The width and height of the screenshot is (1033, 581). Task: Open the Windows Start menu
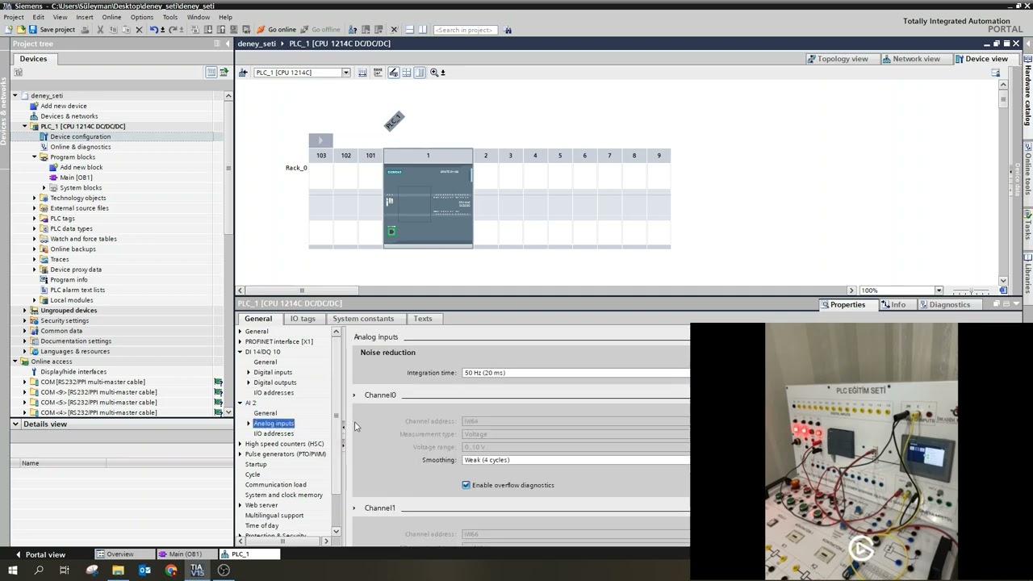click(12, 571)
